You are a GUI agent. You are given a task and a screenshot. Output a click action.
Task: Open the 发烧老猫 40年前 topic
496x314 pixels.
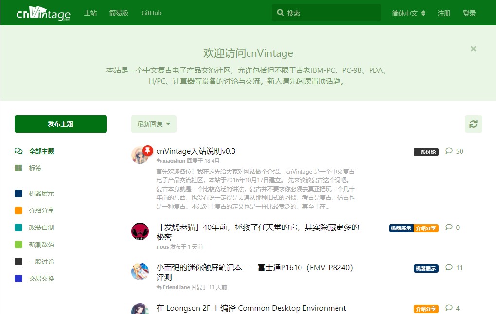(x=258, y=232)
